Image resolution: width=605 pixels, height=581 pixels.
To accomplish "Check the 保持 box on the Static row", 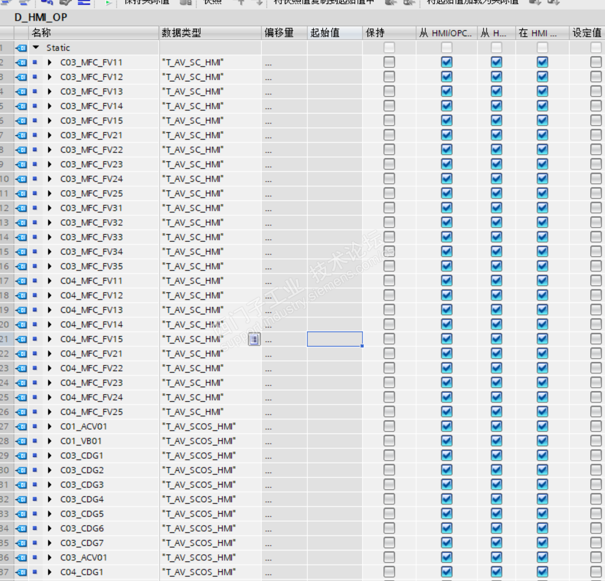I will [x=390, y=48].
